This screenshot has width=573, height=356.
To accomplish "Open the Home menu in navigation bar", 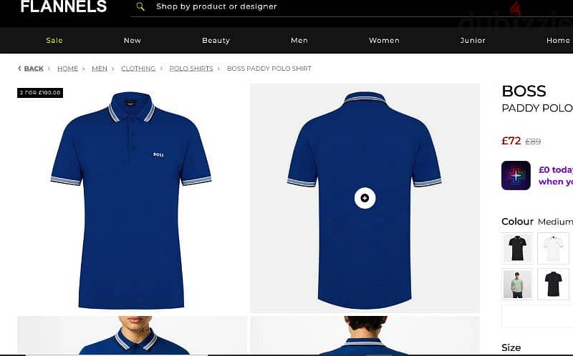I will click(x=558, y=41).
